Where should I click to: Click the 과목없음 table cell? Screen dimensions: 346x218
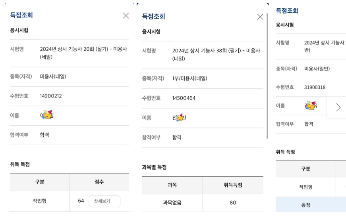point(172,203)
